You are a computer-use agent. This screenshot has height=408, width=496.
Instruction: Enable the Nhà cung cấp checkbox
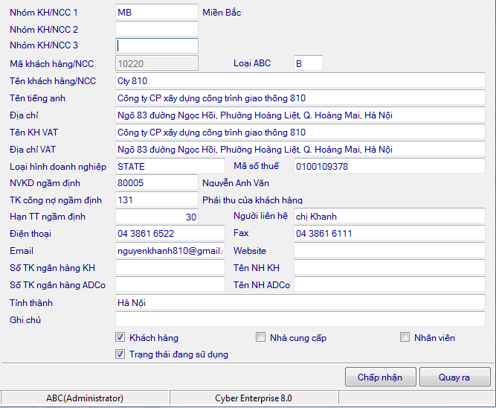click(x=260, y=337)
